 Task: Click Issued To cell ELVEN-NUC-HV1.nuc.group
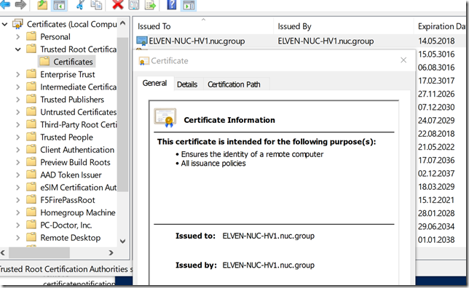[197, 41]
